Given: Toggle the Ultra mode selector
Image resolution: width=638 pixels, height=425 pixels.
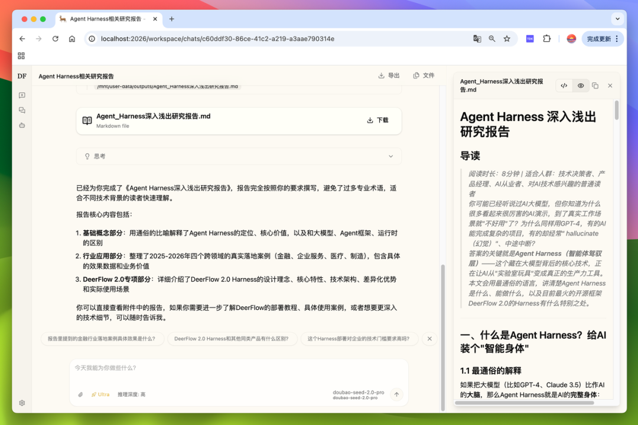Looking at the screenshot, I should [100, 394].
